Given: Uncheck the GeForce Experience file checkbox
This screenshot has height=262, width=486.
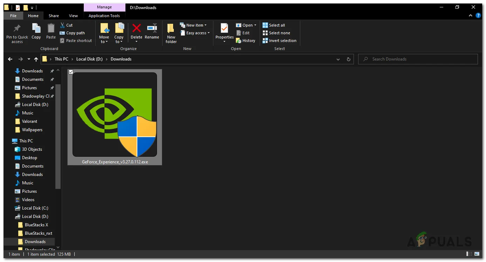Looking at the screenshot, I should pyautogui.click(x=71, y=72).
